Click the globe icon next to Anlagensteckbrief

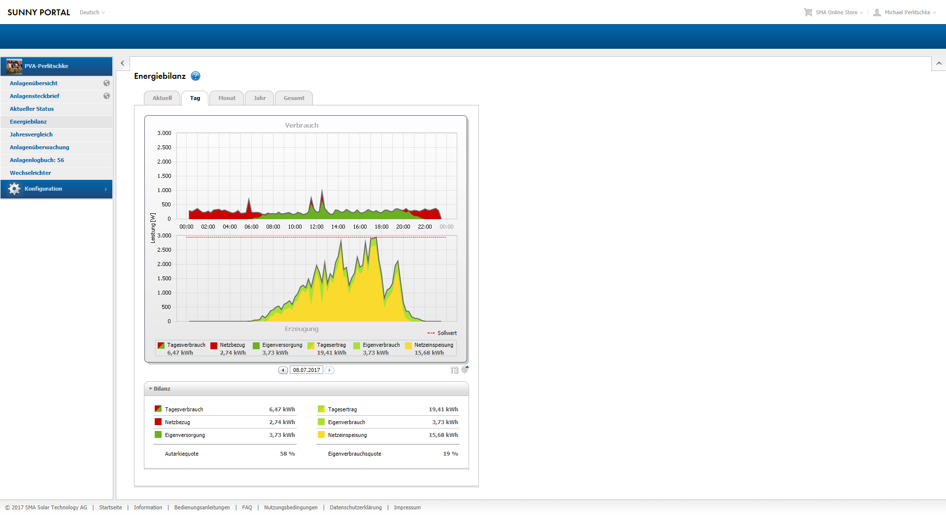click(106, 96)
